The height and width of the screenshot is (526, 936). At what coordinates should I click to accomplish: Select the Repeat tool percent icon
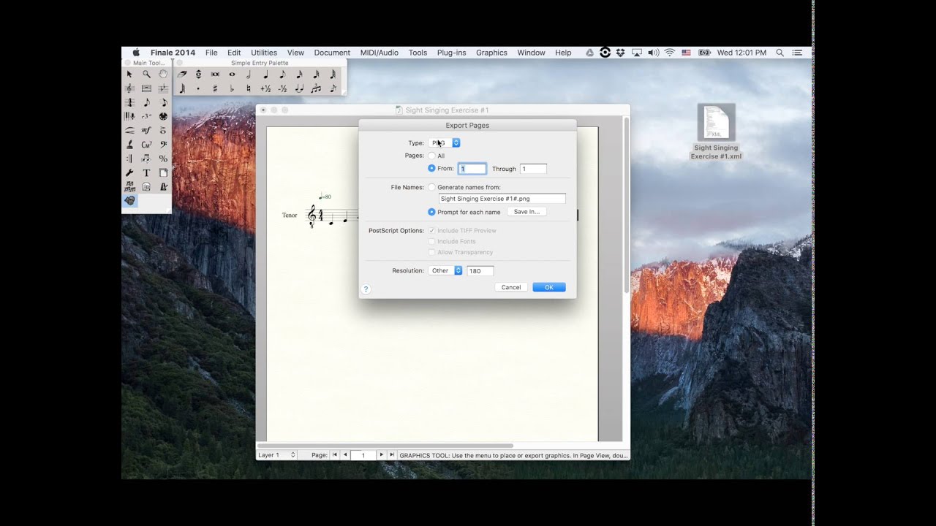coord(163,159)
